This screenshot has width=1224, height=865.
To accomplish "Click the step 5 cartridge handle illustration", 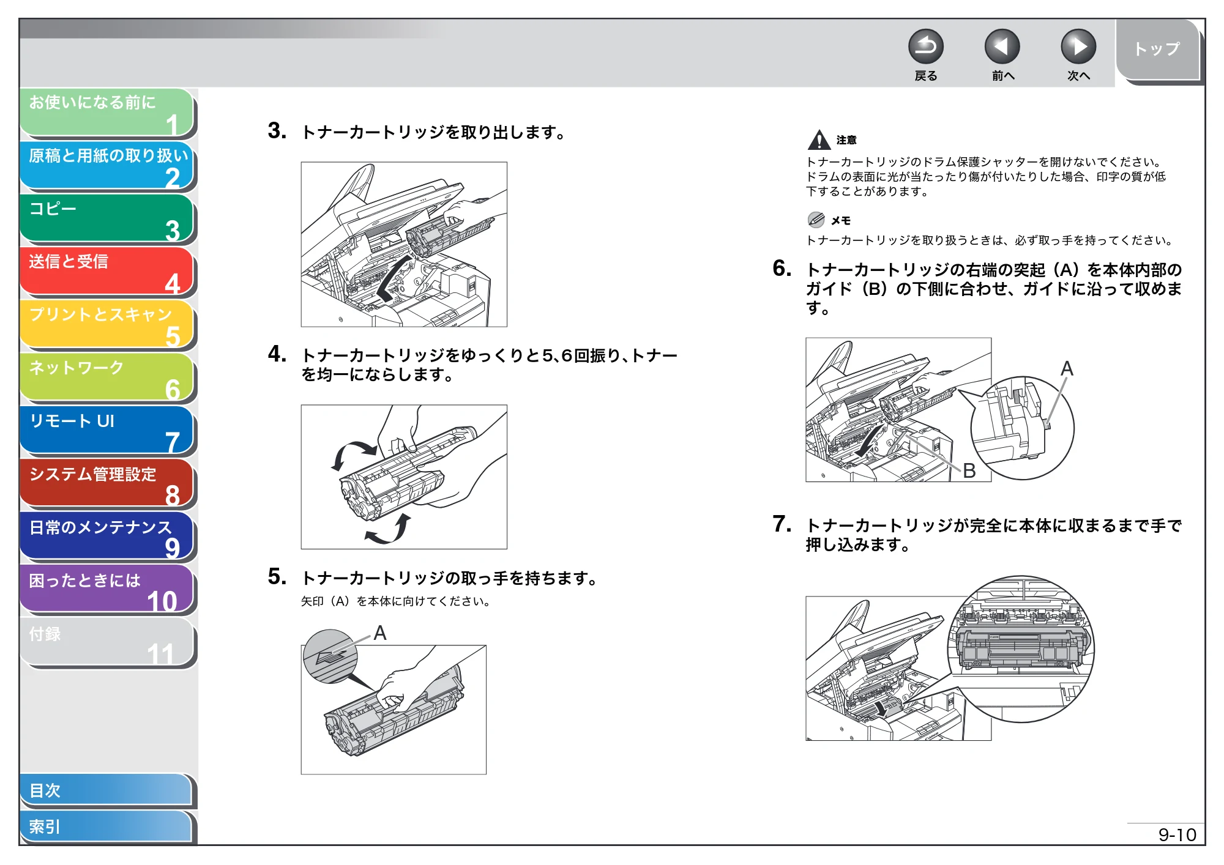I will 394,702.
